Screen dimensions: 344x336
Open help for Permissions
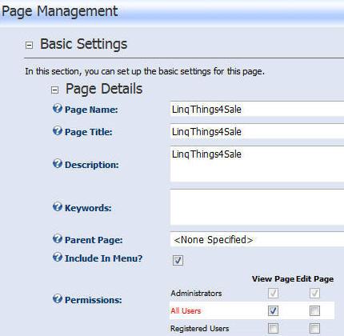coord(58,299)
